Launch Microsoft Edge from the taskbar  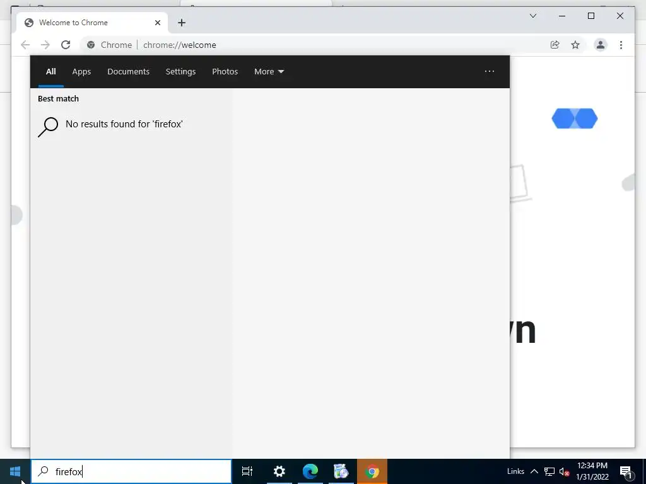point(310,471)
